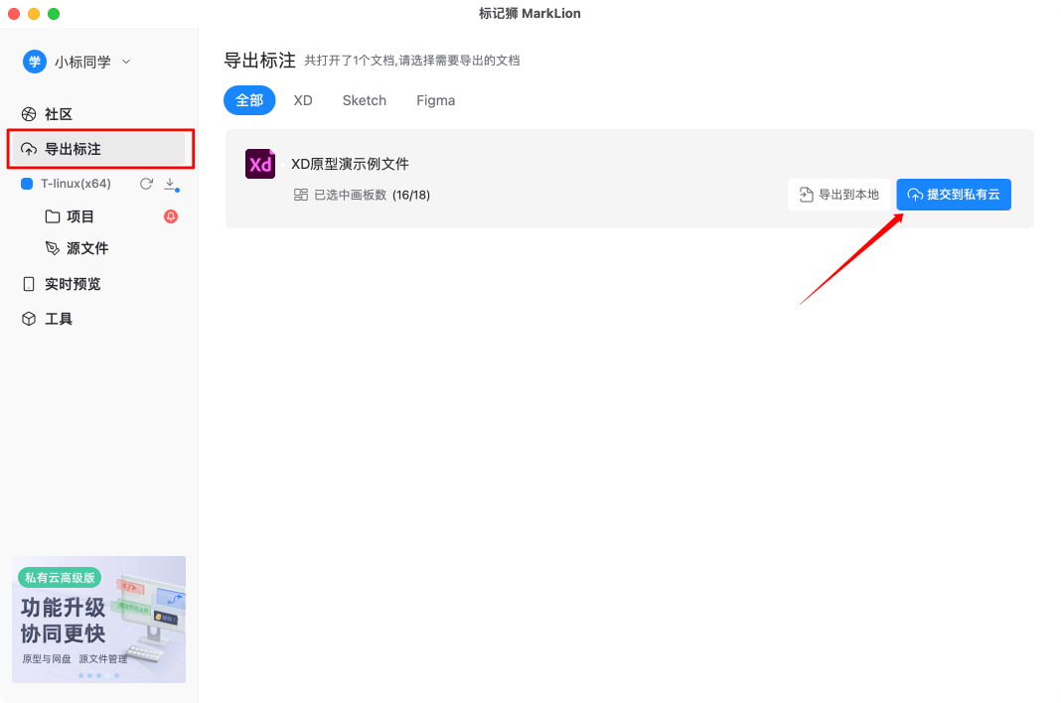Click the 导出标注 cloud upload icon

tap(29, 150)
